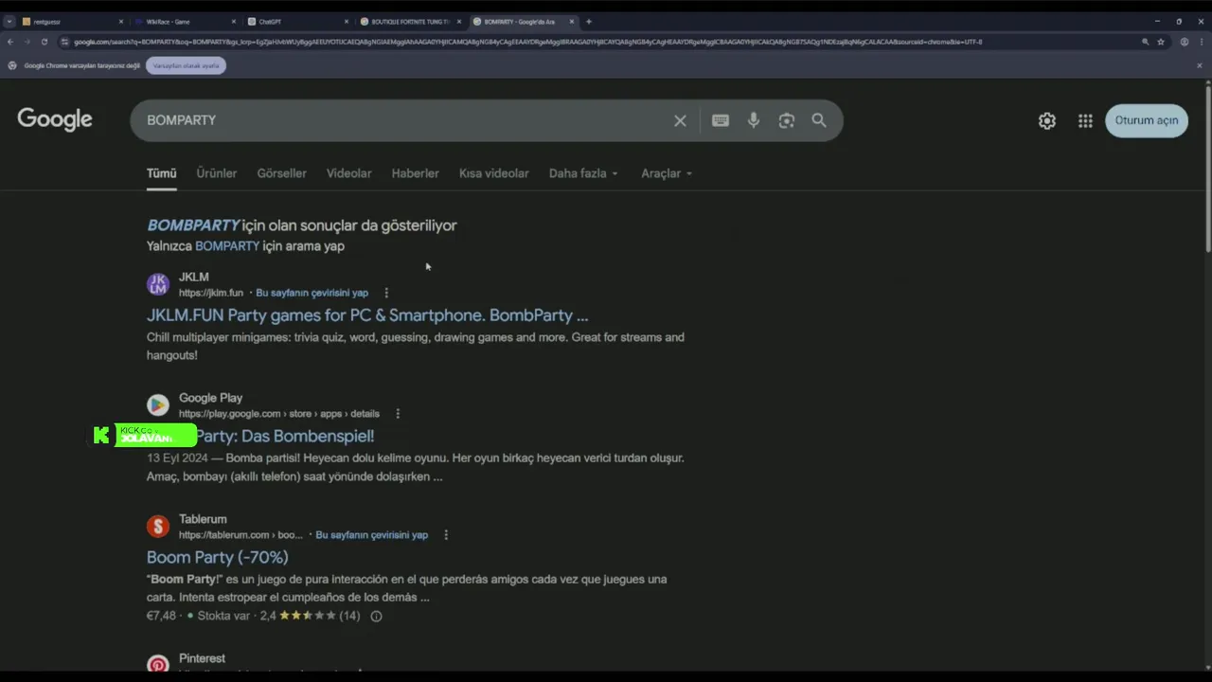The image size is (1212, 682).
Task: Switch to the Videolar tab
Action: pyautogui.click(x=348, y=173)
